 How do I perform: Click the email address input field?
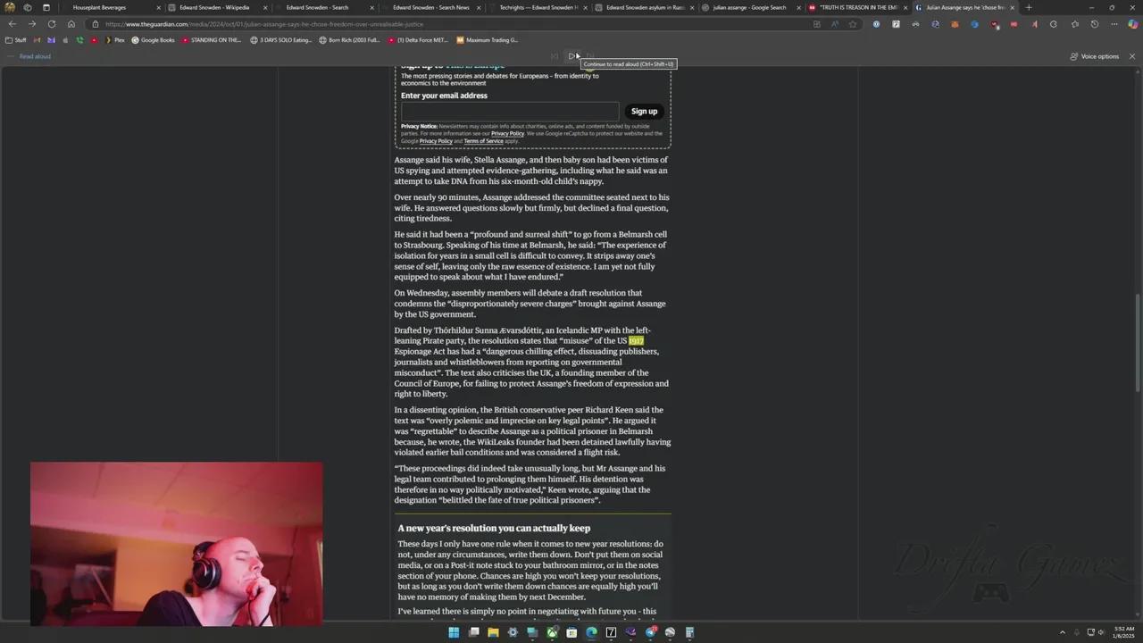pos(509,110)
